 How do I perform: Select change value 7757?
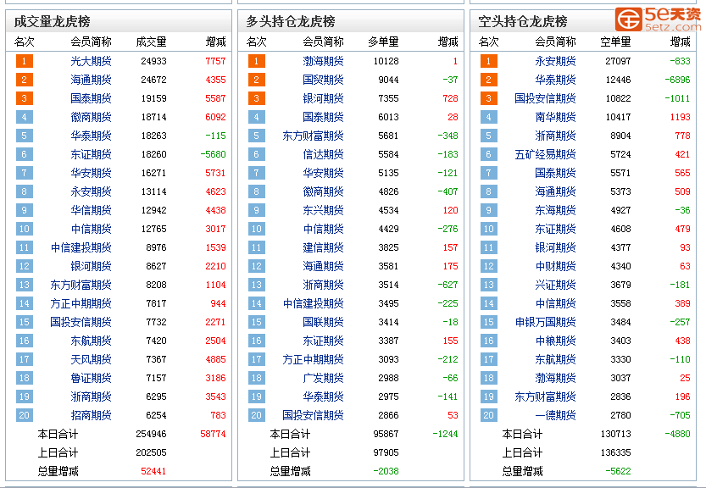tap(215, 61)
